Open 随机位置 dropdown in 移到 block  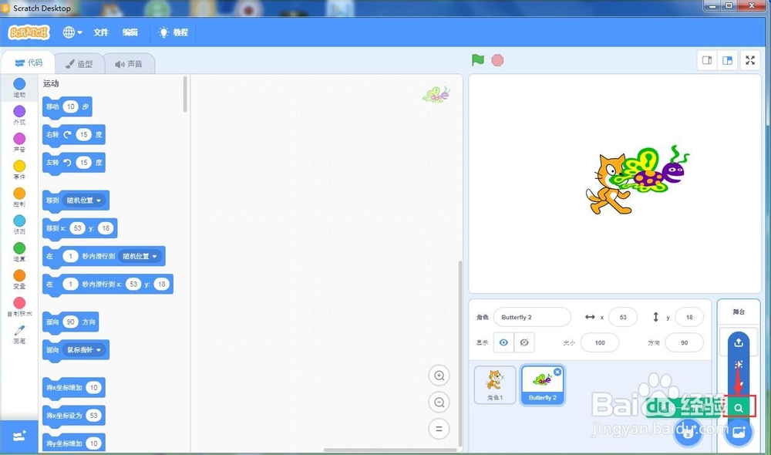(x=84, y=201)
